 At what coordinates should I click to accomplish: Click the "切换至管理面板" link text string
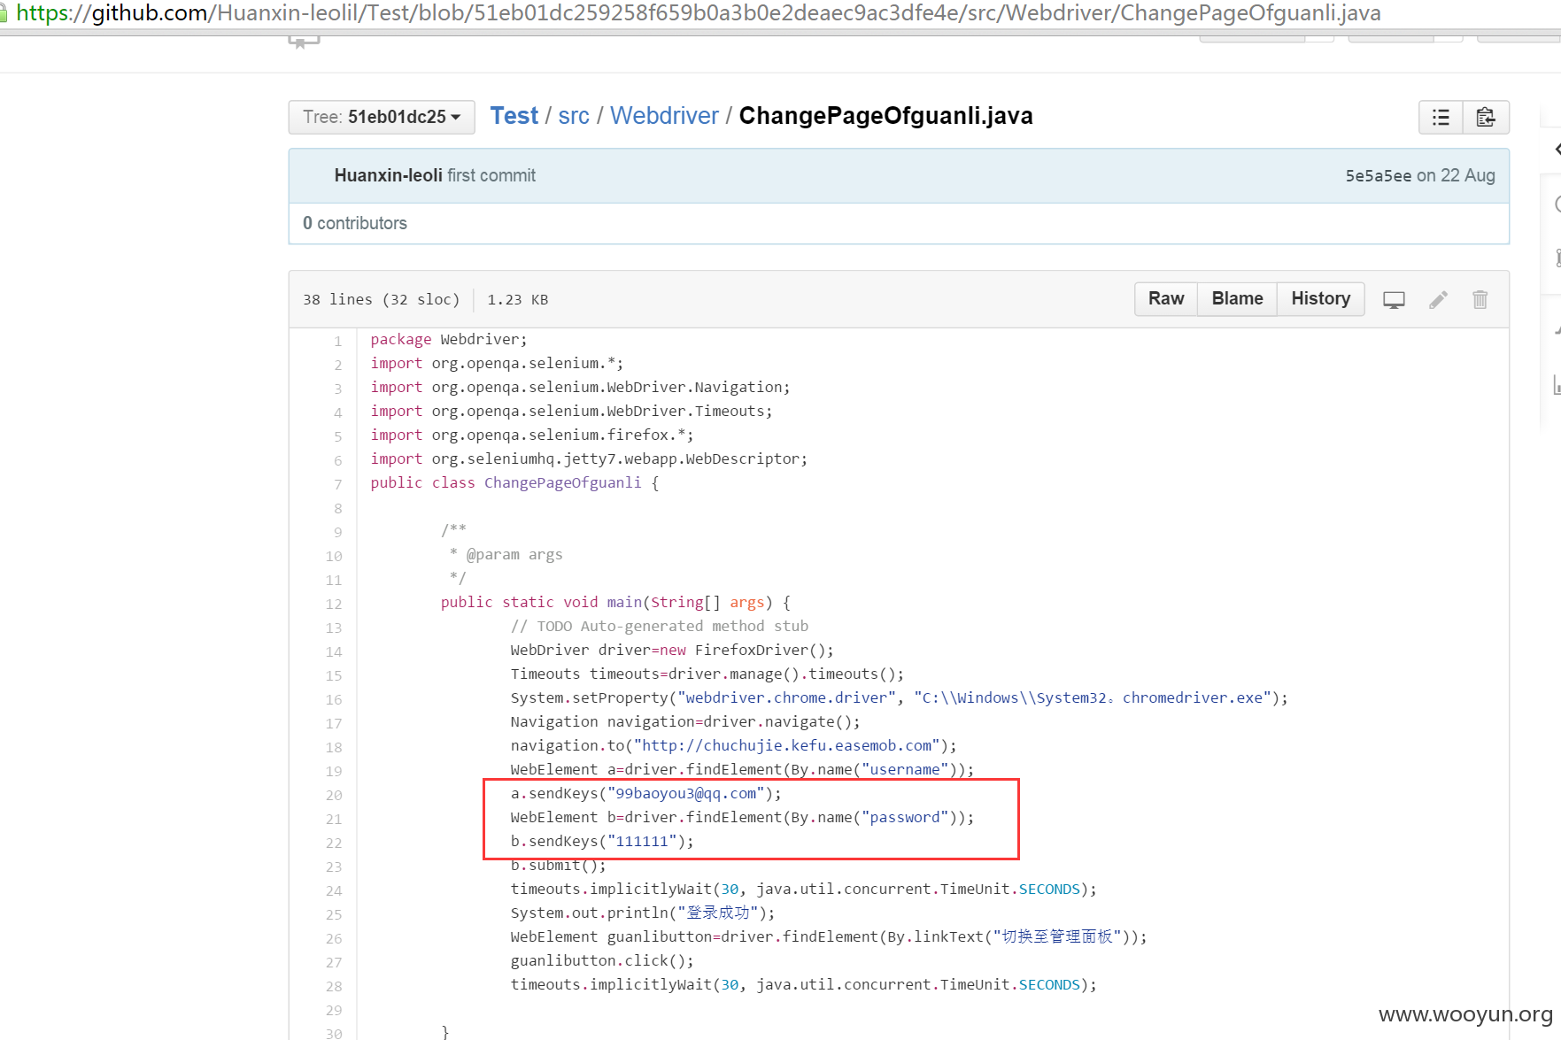point(1056,936)
